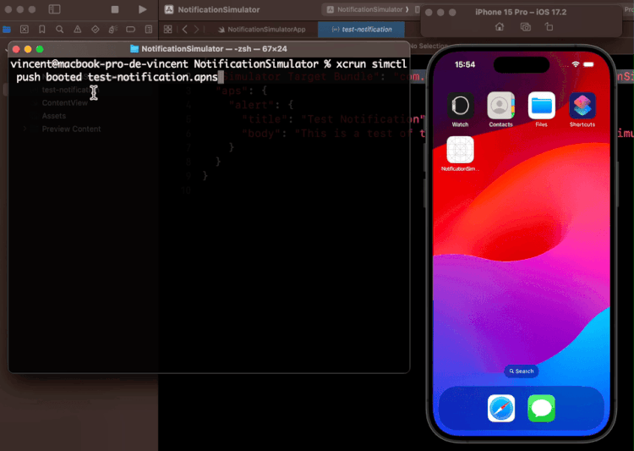Go back in Xcode editor history
This screenshot has width=634, height=451.
185,29
